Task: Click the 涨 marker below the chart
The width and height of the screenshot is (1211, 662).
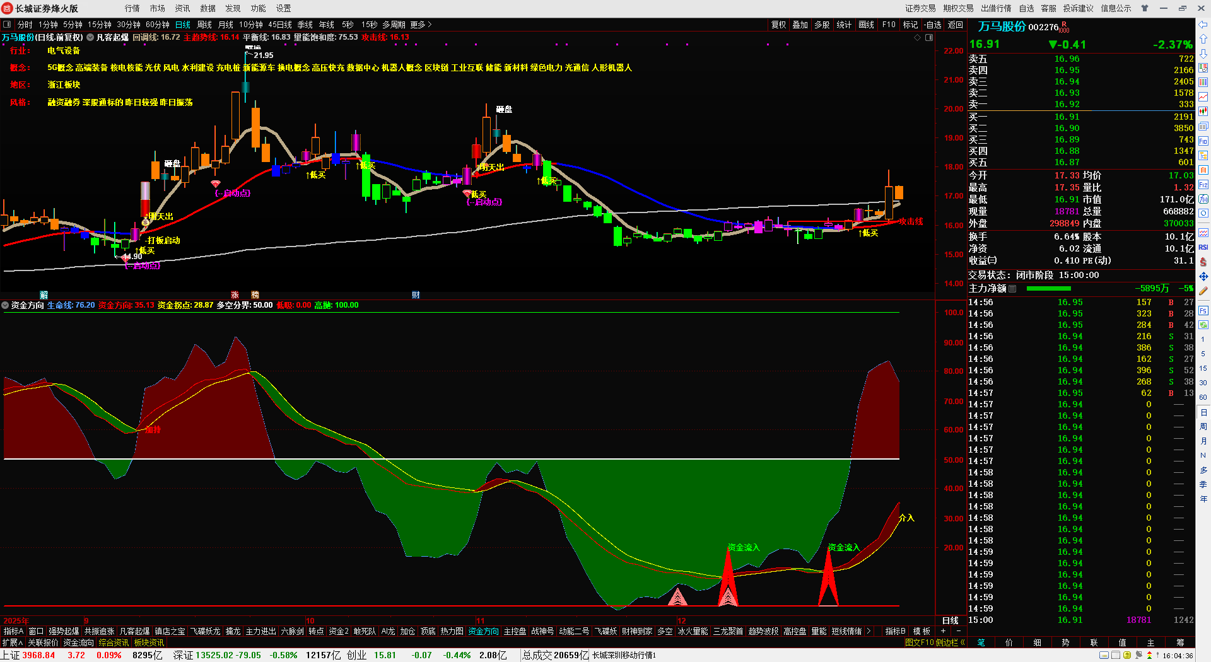Action: 235,295
